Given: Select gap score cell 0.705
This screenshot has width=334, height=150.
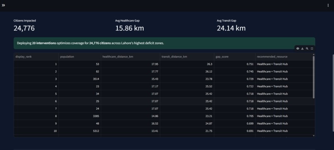Looking at the screenshot, I should coord(235,116).
